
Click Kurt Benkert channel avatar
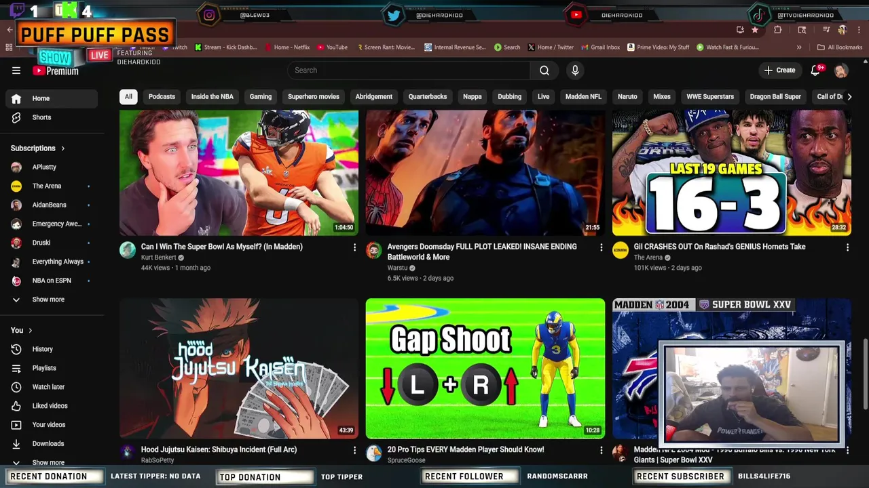[x=128, y=250]
